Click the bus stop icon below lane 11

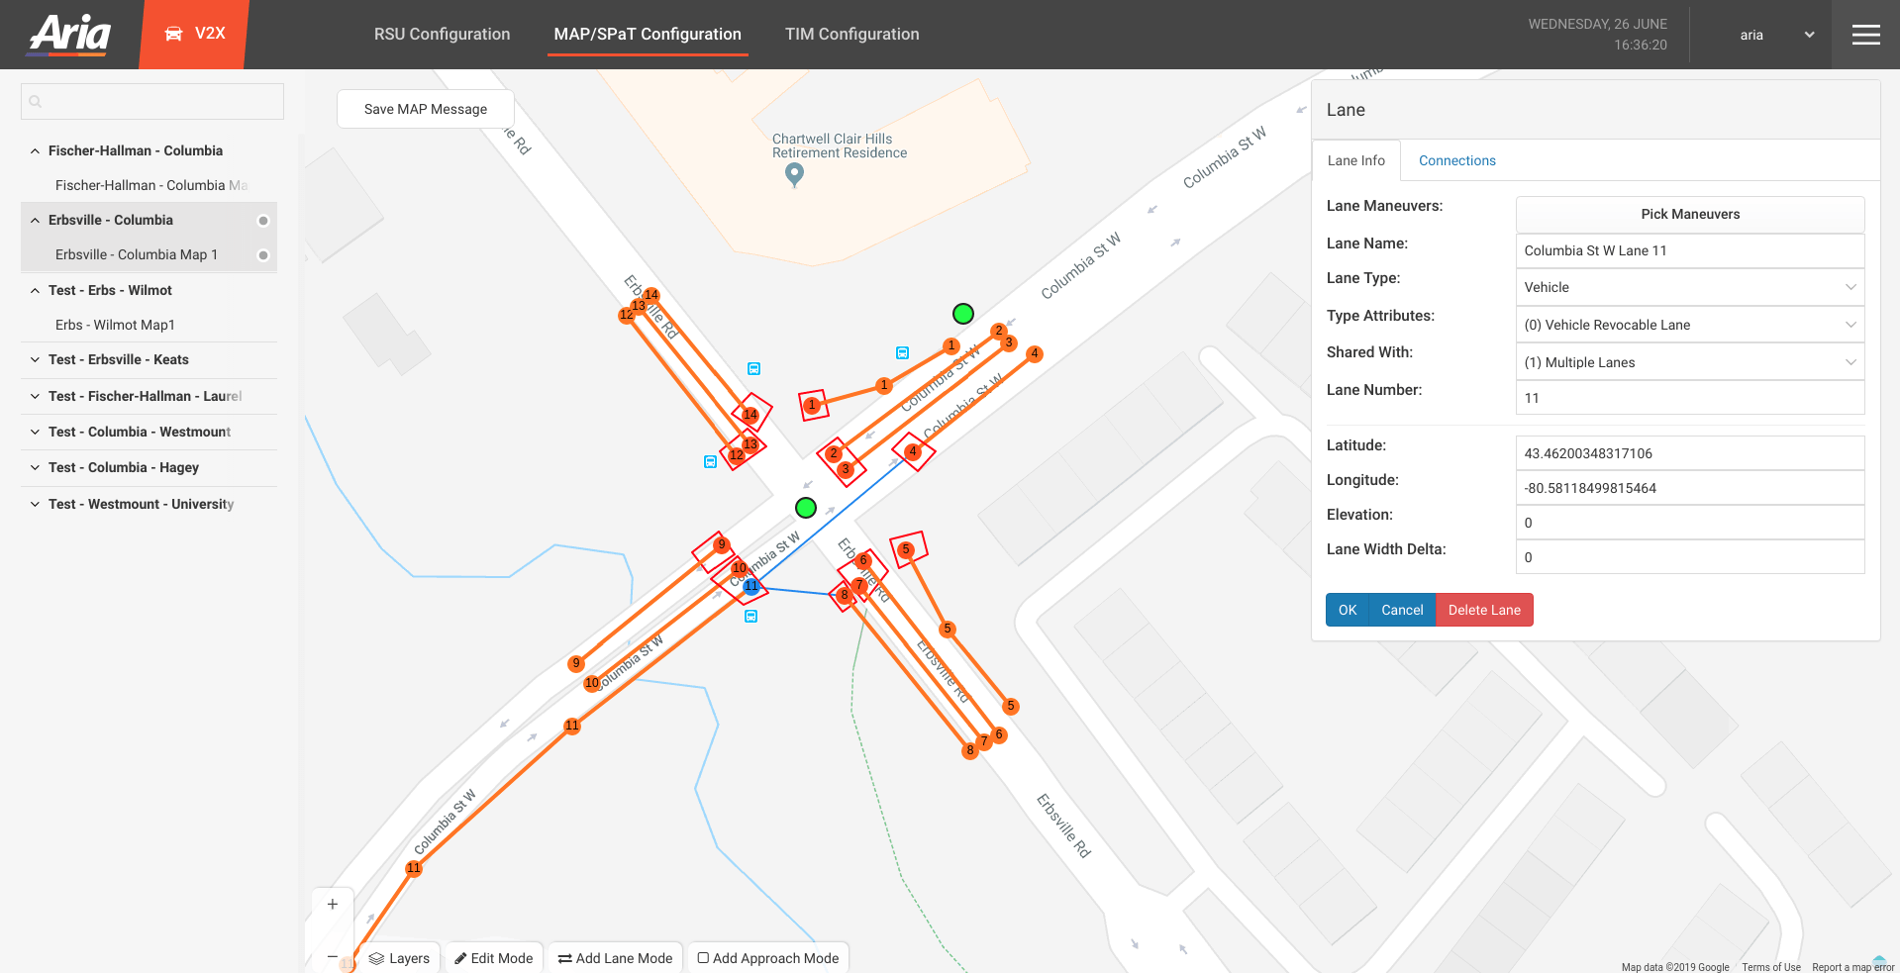coord(750,616)
